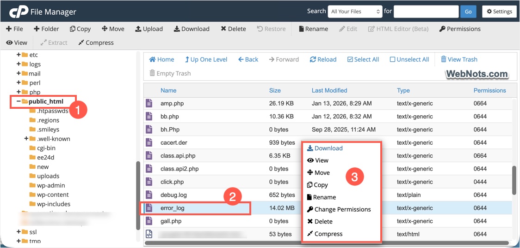Choose Compress from the context menu
The image size is (520, 248).
coord(325,234)
